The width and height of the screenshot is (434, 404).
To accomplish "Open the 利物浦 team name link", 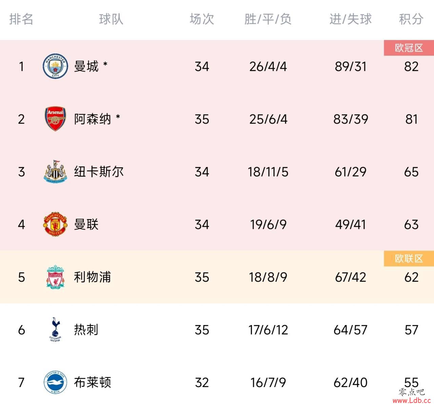I will pyautogui.click(x=93, y=277).
